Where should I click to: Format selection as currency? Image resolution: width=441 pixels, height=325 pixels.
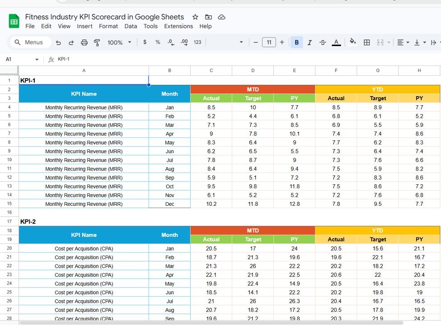145,42
